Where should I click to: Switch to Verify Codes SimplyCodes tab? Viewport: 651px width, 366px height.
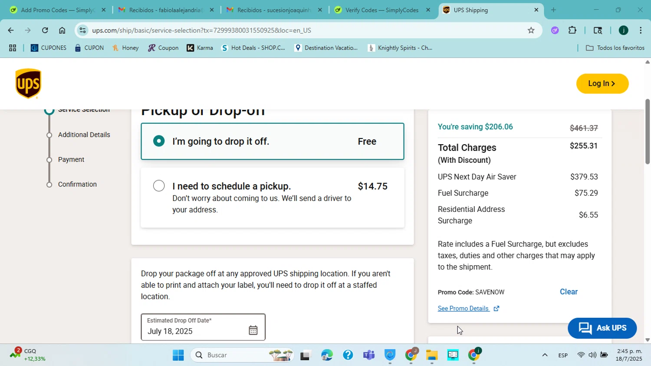click(x=382, y=10)
